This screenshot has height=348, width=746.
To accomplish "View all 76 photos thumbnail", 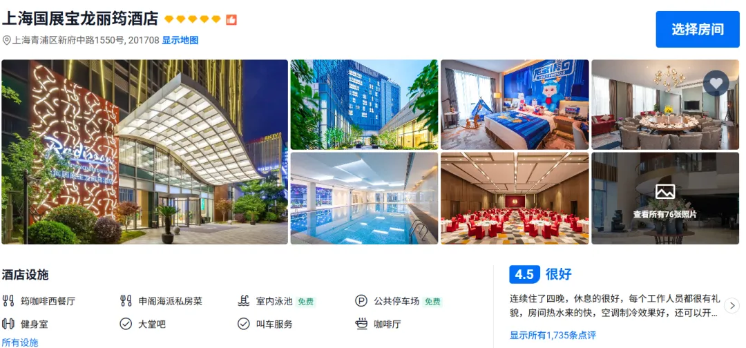I will pyautogui.click(x=665, y=198).
